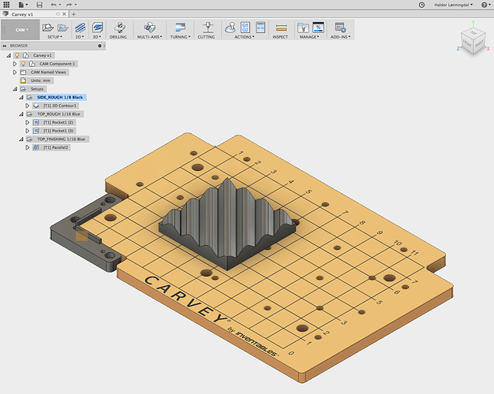Open Browser panel options dot
This screenshot has width=494, height=394.
tap(99, 46)
